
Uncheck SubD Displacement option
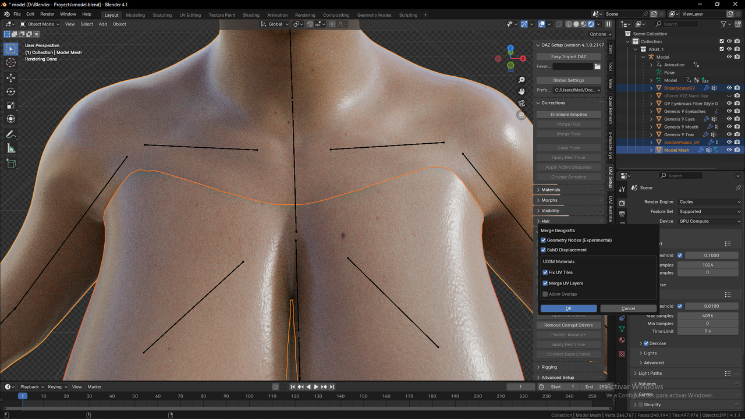tap(543, 250)
